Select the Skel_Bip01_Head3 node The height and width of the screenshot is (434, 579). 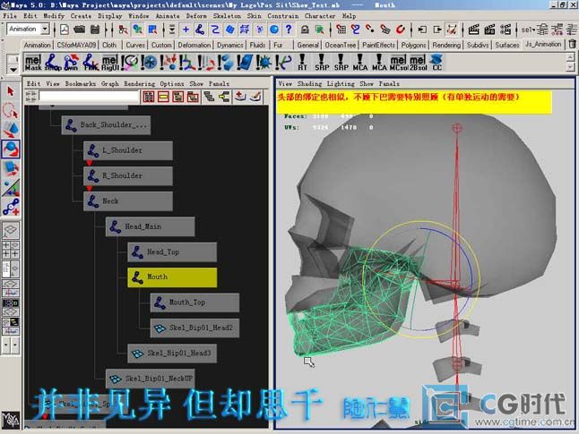172,353
